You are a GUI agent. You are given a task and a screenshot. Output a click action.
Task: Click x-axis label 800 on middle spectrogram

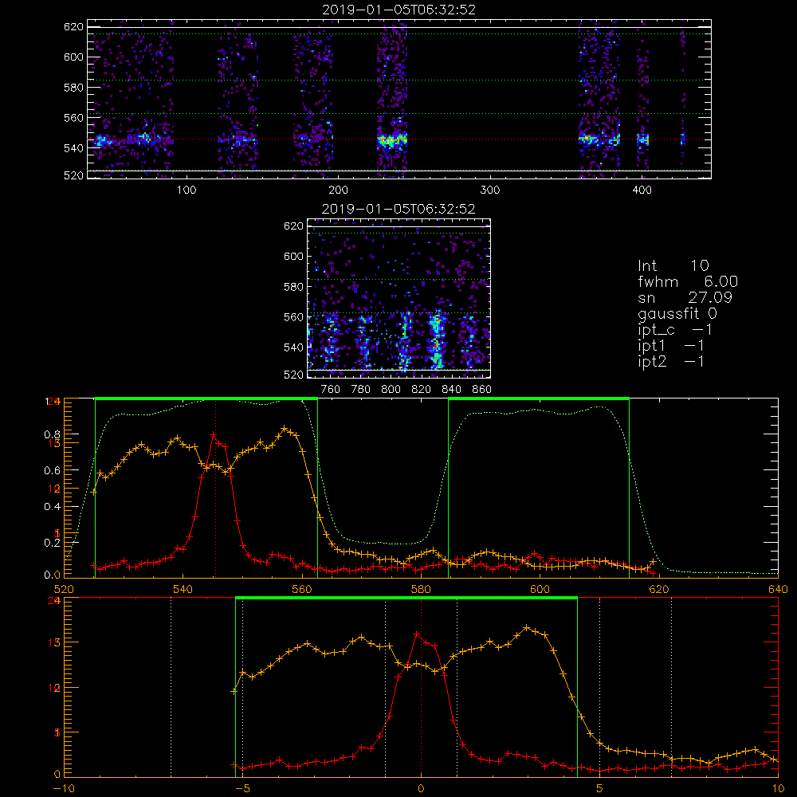(391, 390)
